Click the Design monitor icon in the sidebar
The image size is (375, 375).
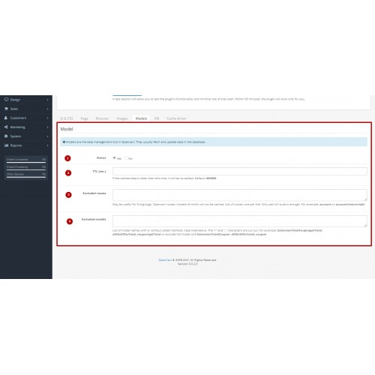[6, 100]
